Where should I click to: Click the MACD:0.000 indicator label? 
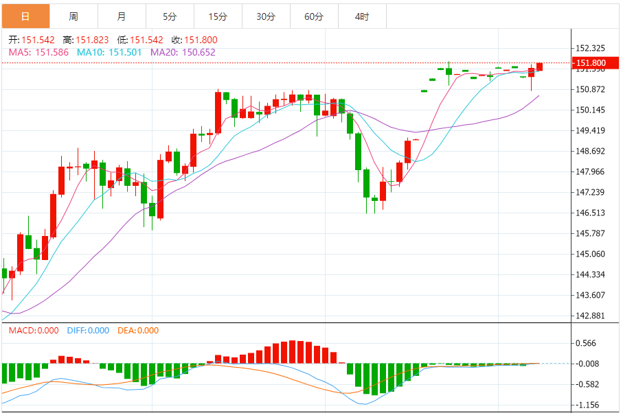point(34,331)
